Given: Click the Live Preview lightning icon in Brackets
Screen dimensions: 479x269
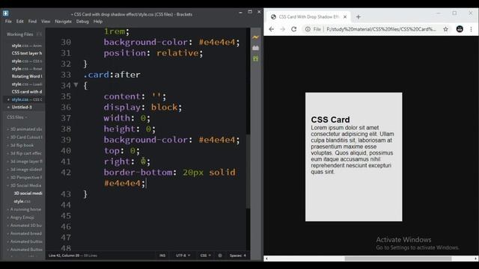Looking at the screenshot, I should coord(255,37).
